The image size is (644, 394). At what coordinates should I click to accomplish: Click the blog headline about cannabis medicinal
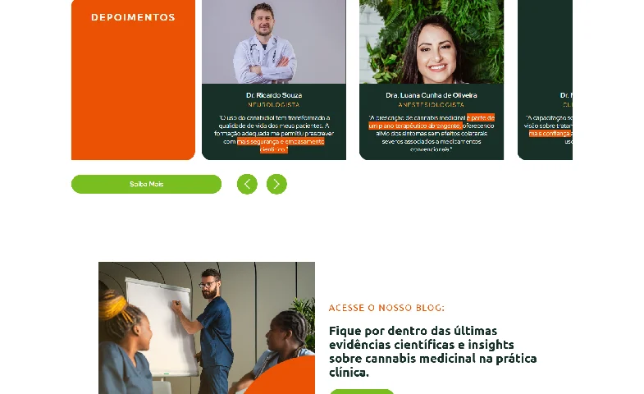(433, 351)
